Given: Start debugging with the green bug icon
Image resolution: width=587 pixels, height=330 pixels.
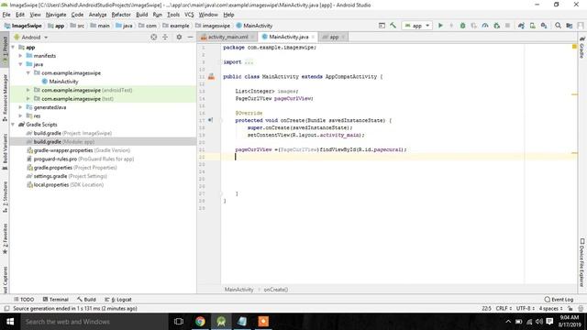Looking at the screenshot, I should pos(462,26).
